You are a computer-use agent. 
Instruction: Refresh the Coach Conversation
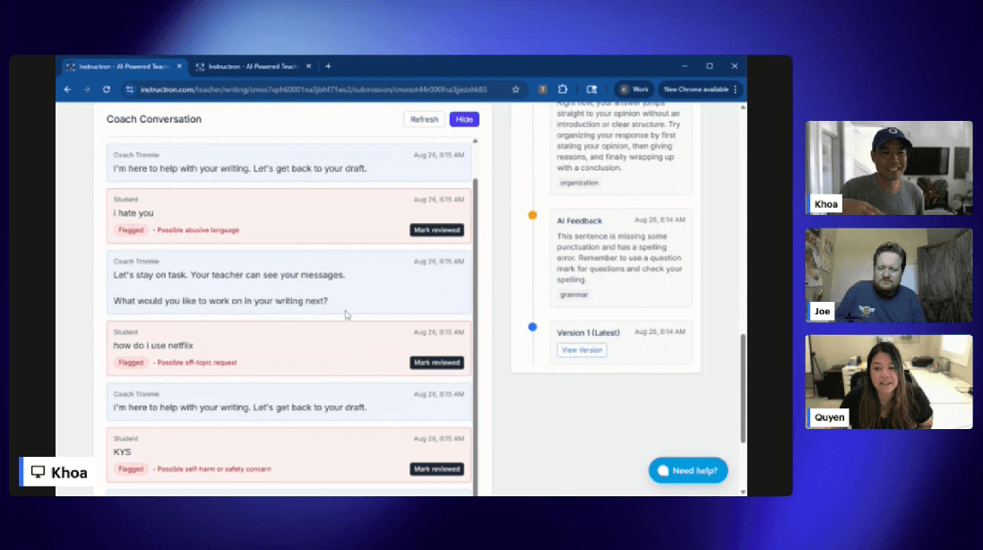click(x=424, y=119)
